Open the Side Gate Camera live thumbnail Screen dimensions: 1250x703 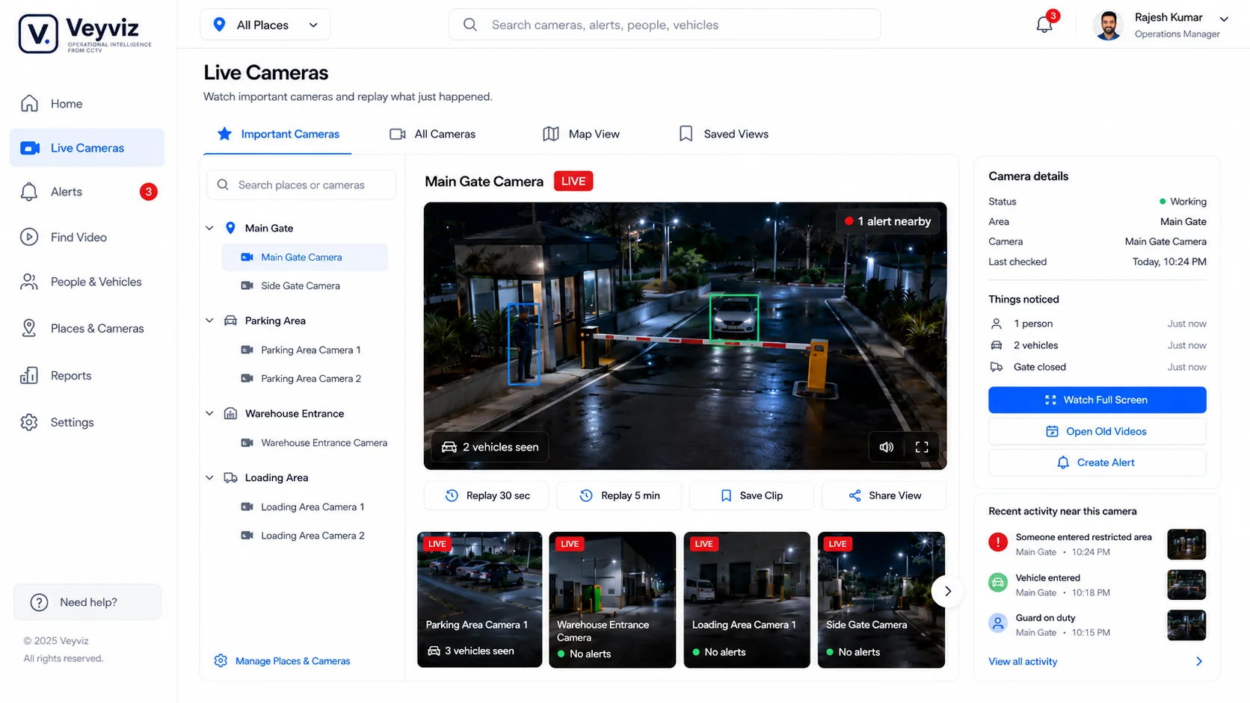tap(881, 599)
